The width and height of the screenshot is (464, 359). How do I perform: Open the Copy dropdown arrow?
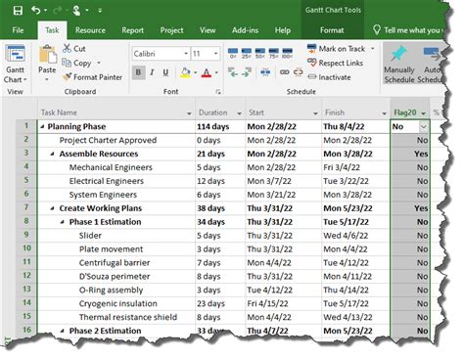pos(99,63)
